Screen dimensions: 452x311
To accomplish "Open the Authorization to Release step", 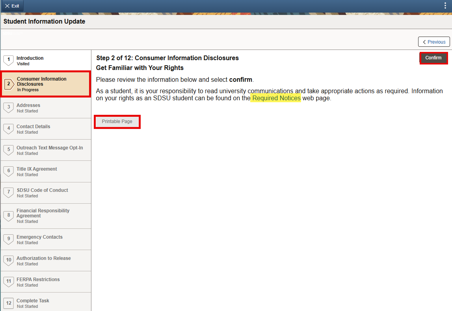I will (x=45, y=260).
